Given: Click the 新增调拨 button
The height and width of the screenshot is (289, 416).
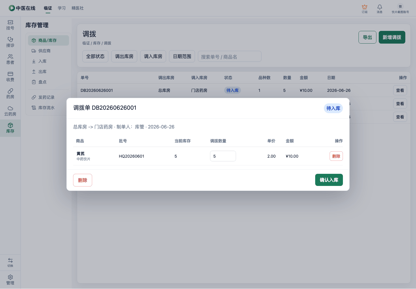Looking at the screenshot, I should (x=392, y=37).
